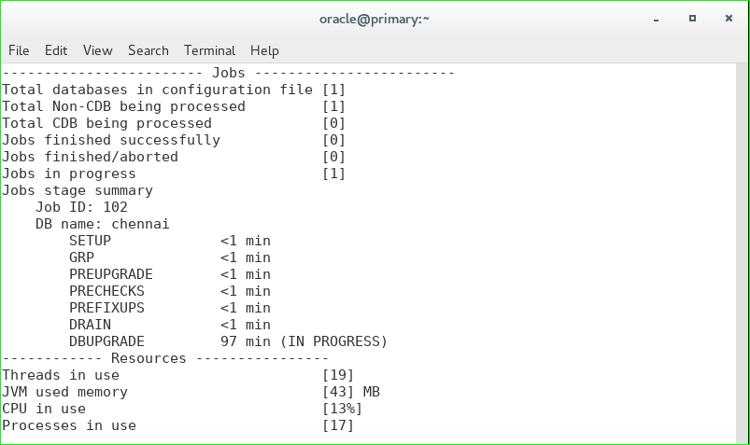Close the oracle@primary terminal window
The width and height of the screenshot is (750, 445).
(729, 18)
